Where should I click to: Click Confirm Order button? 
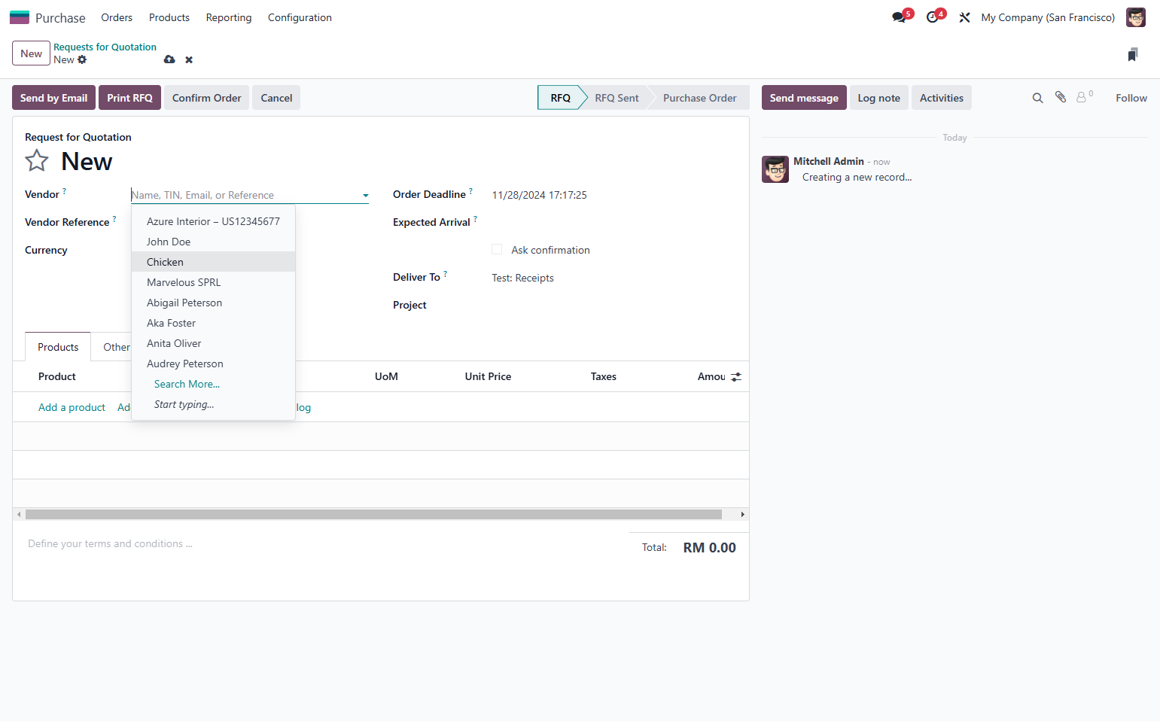coord(206,98)
